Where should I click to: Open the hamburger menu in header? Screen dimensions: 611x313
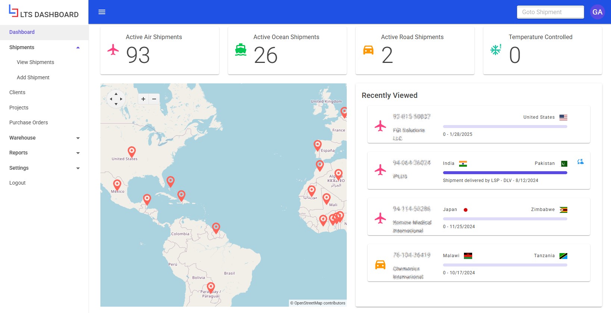coord(102,12)
